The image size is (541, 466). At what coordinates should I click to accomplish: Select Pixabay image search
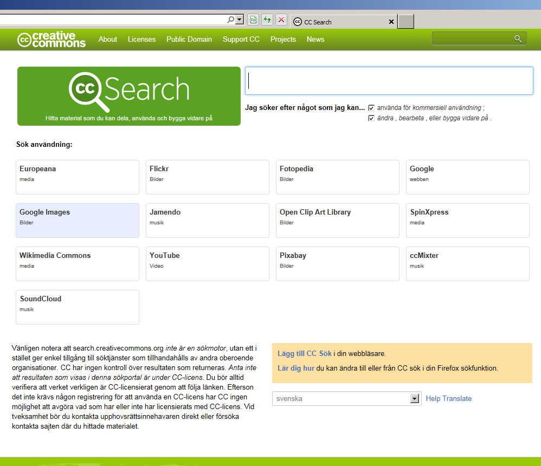(337, 264)
